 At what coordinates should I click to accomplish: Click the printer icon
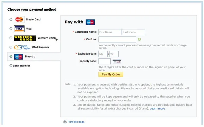(65, 122)
